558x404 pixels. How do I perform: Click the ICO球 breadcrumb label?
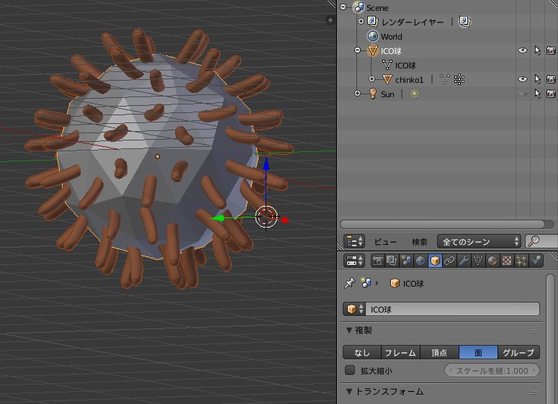[x=413, y=284]
